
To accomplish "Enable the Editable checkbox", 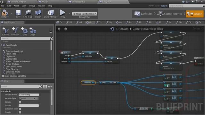I will (x=20, y=102).
